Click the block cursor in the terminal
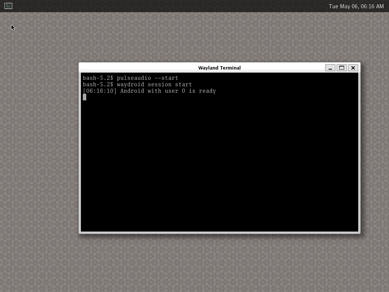 pos(84,97)
